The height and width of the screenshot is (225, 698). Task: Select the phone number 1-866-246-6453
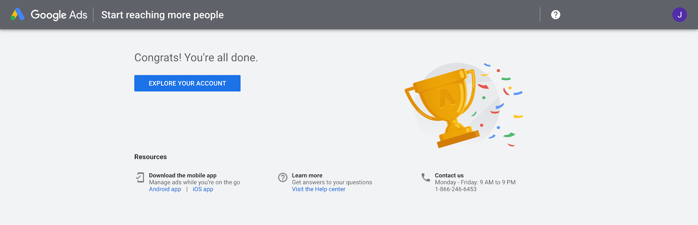pos(455,189)
